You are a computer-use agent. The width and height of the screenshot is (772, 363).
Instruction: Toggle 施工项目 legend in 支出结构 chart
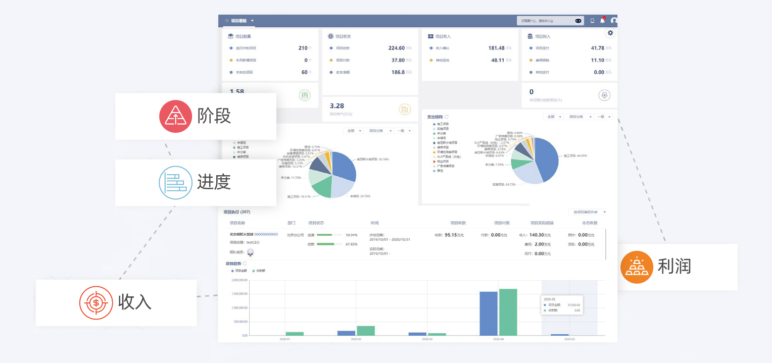tap(441, 124)
